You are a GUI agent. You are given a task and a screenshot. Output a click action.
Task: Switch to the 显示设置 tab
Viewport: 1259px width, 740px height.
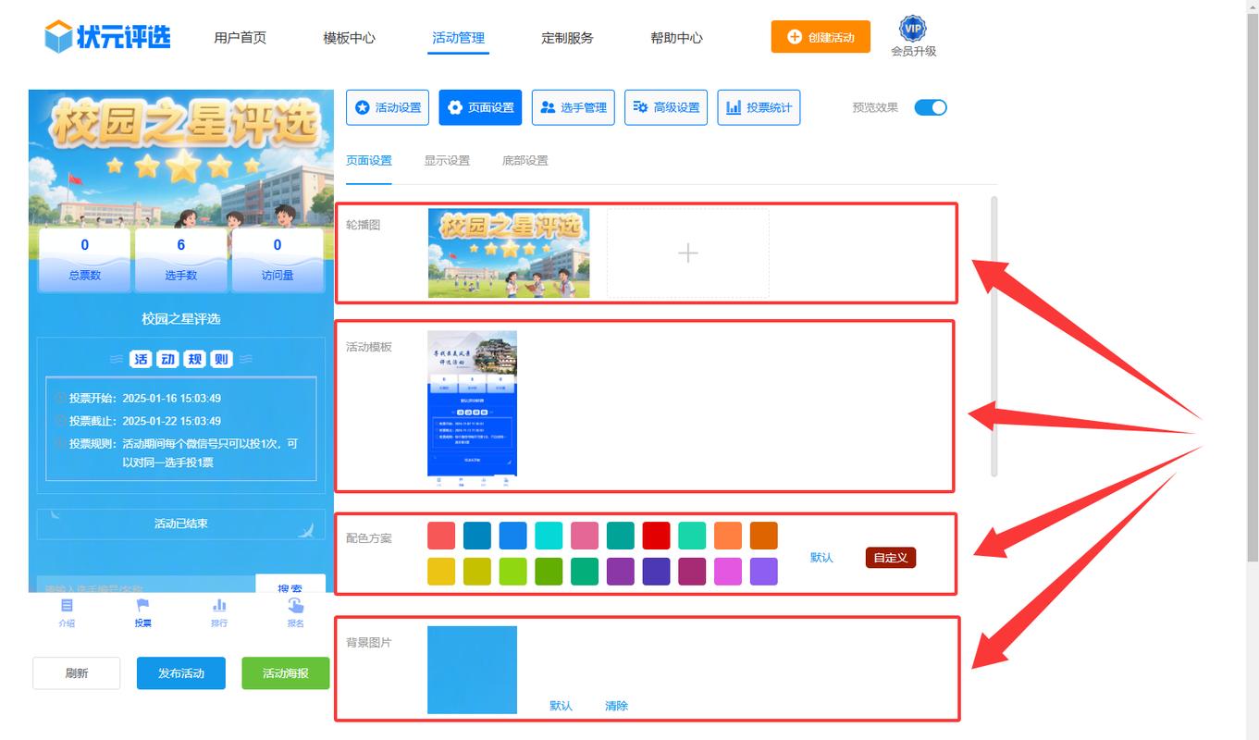pos(447,160)
